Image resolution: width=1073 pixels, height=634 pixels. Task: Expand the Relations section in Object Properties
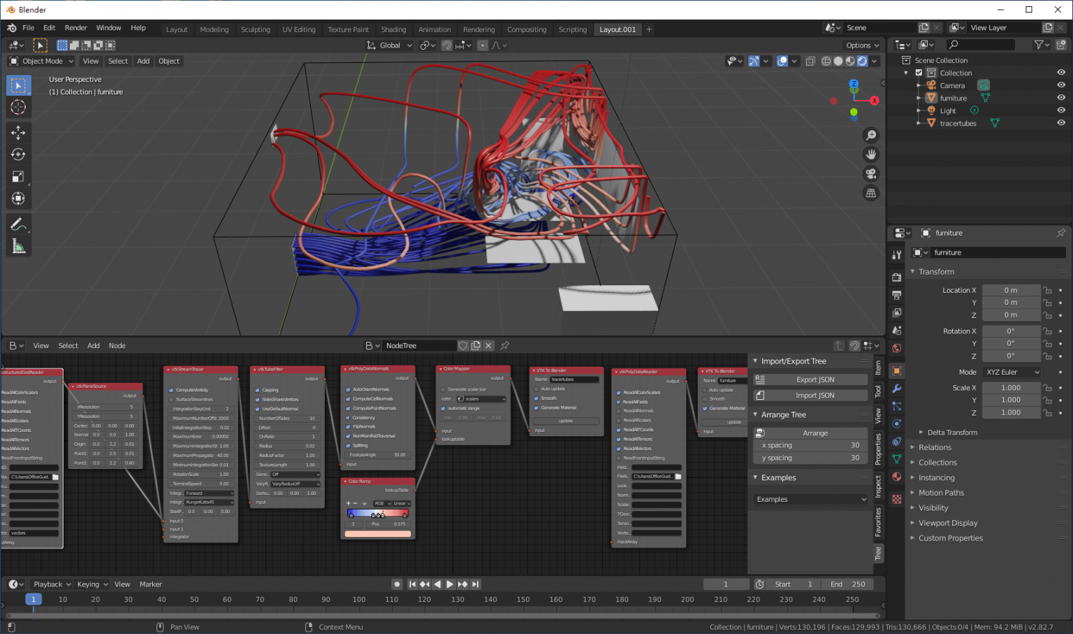point(934,447)
